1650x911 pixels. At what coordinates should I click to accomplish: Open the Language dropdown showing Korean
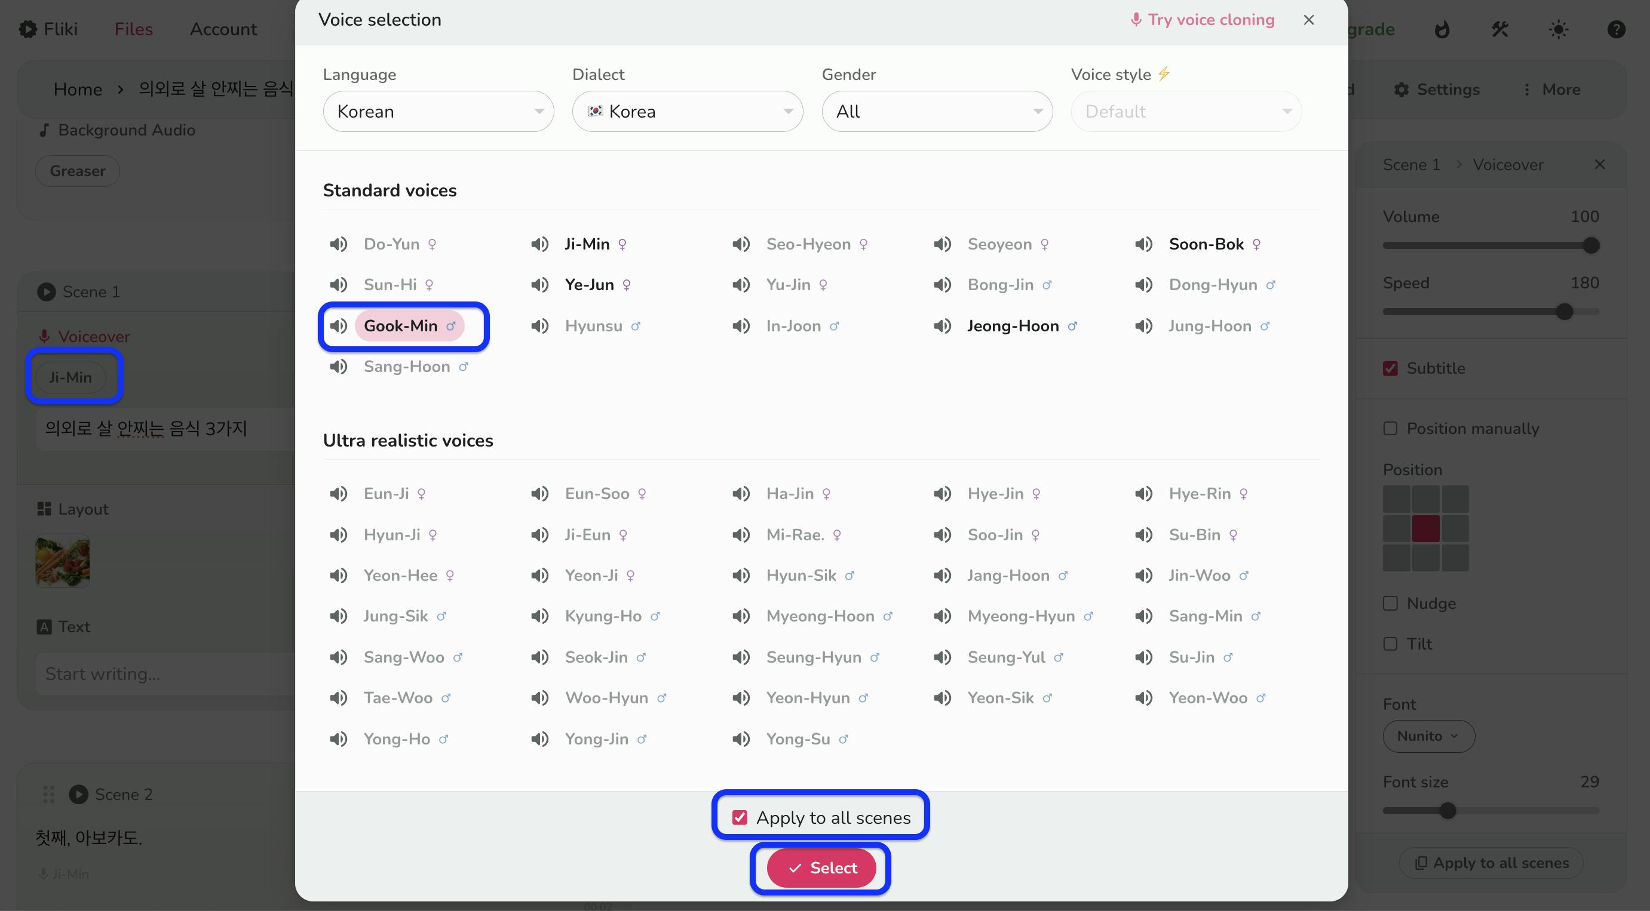coord(438,112)
